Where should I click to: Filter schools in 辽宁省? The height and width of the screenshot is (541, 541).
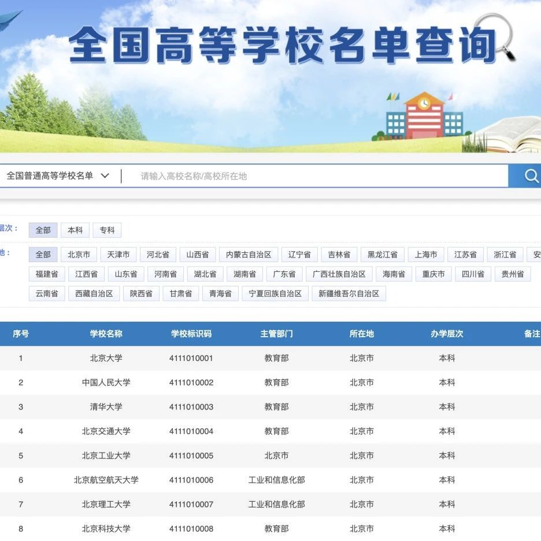pyautogui.click(x=299, y=255)
